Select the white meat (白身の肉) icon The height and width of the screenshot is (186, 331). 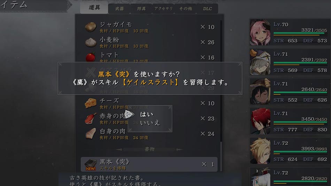pos(91,133)
